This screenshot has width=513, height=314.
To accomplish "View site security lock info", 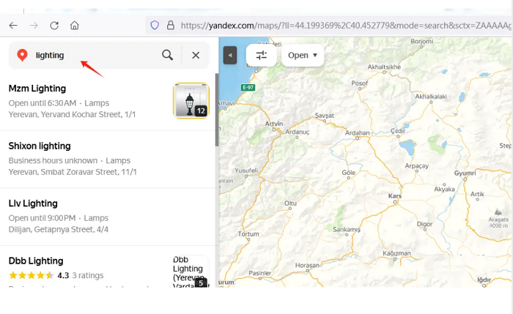I will [171, 26].
